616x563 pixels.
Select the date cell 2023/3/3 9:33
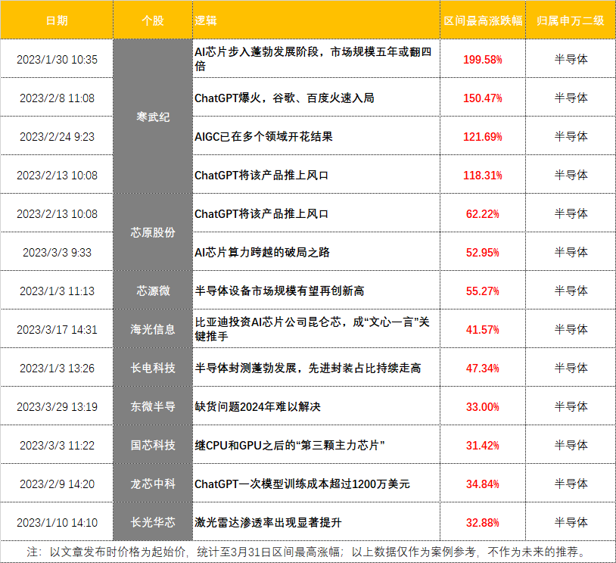57,252
